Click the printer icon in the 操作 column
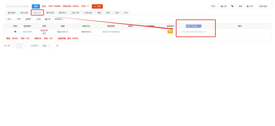 tap(15, 32)
